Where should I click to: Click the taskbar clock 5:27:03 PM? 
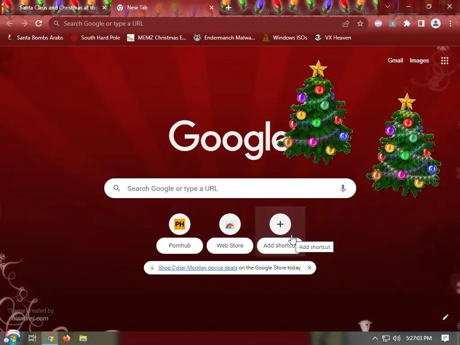pyautogui.click(x=419, y=338)
